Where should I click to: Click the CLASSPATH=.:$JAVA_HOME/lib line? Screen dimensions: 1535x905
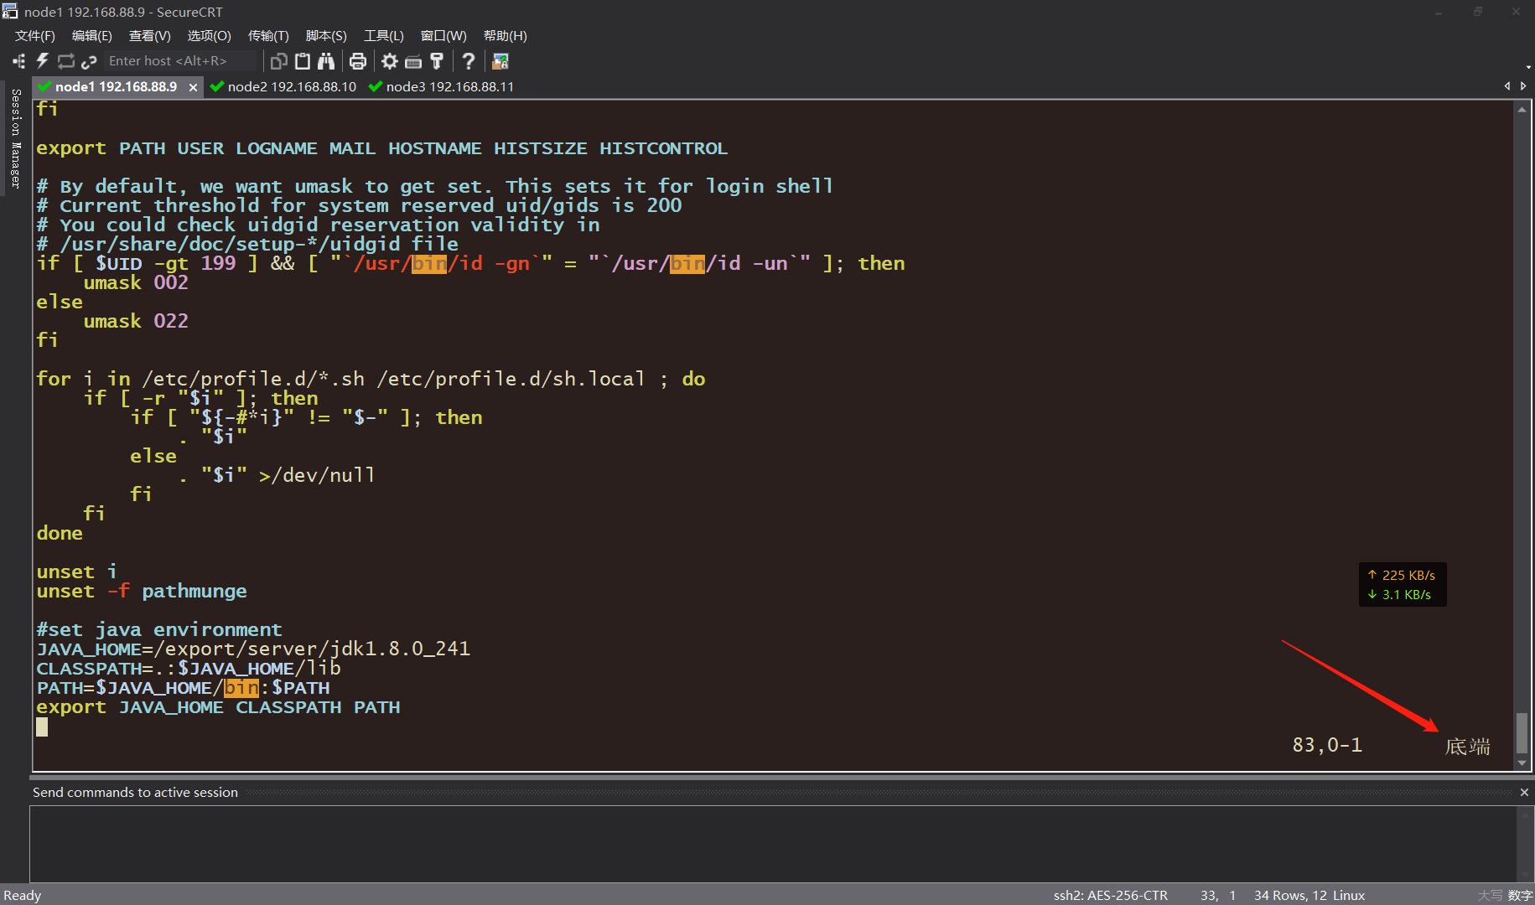tap(189, 668)
